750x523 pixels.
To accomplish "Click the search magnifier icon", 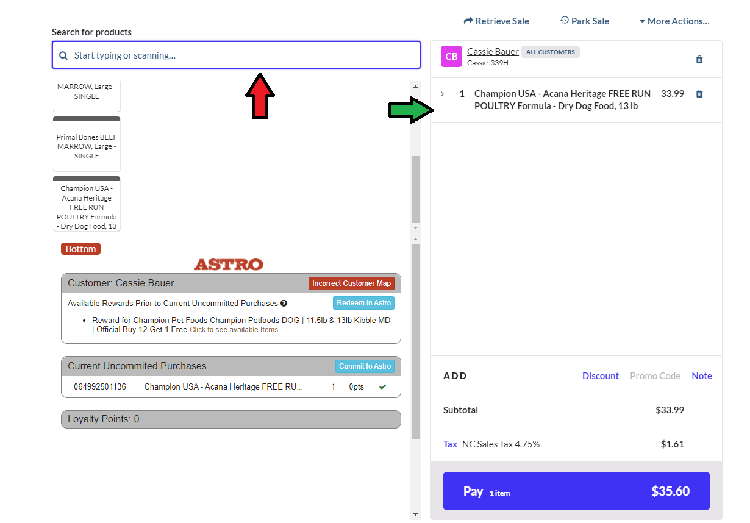I will (x=63, y=55).
